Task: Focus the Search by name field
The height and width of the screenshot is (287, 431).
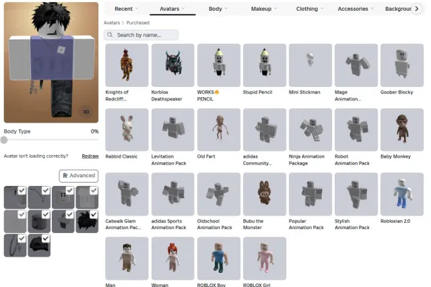Action: coord(141,35)
